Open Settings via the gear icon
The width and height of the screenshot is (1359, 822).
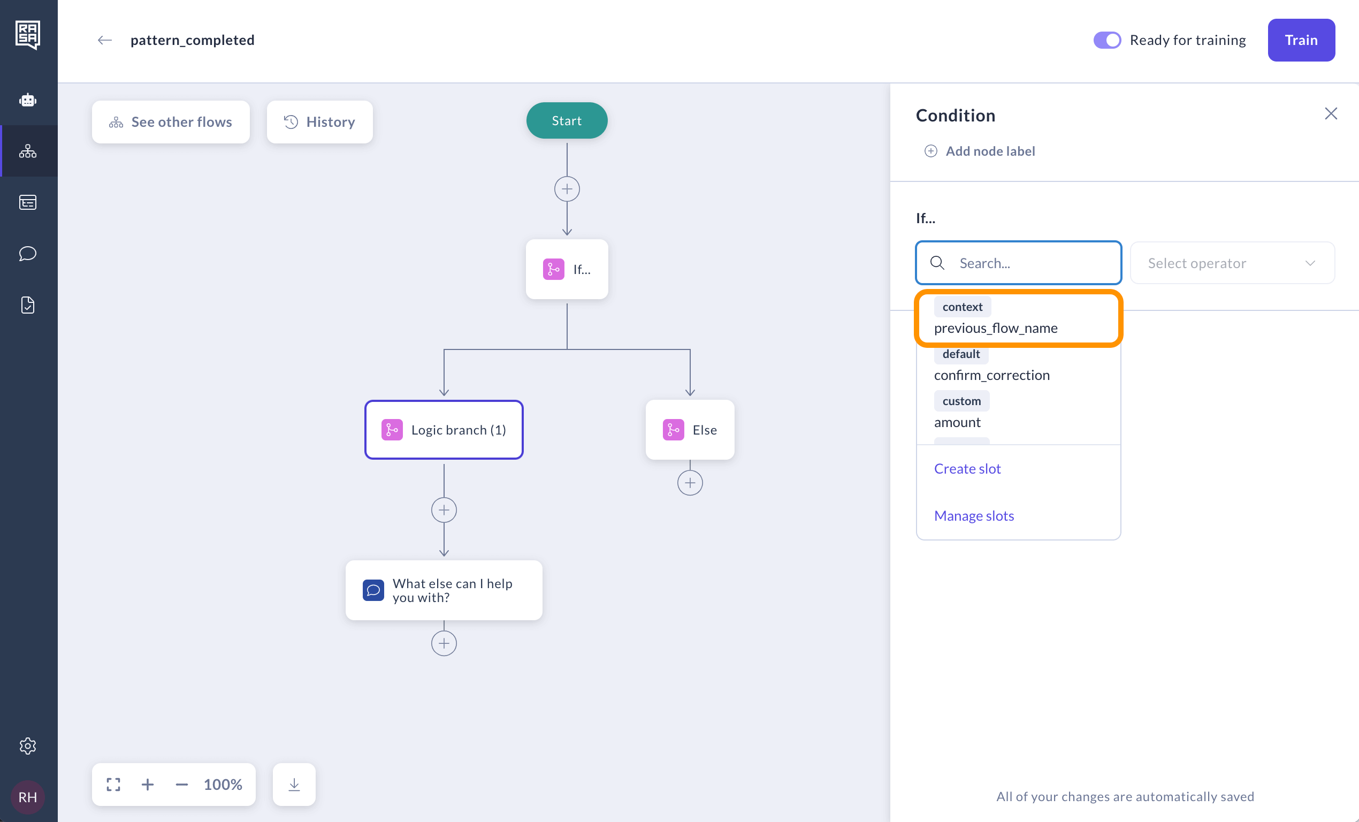[x=28, y=746]
